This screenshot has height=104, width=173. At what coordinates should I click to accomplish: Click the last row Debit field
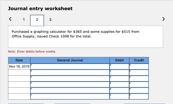(x=119, y=96)
